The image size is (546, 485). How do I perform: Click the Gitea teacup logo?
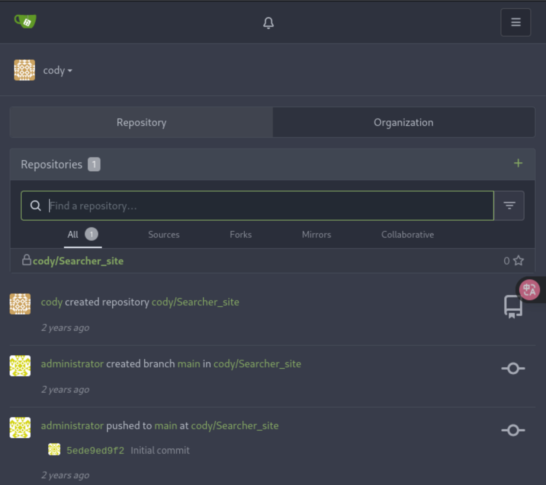pos(25,21)
